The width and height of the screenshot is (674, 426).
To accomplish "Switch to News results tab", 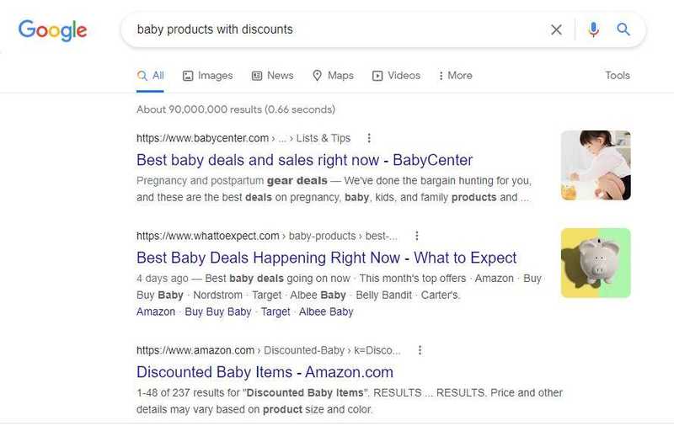I will point(272,76).
